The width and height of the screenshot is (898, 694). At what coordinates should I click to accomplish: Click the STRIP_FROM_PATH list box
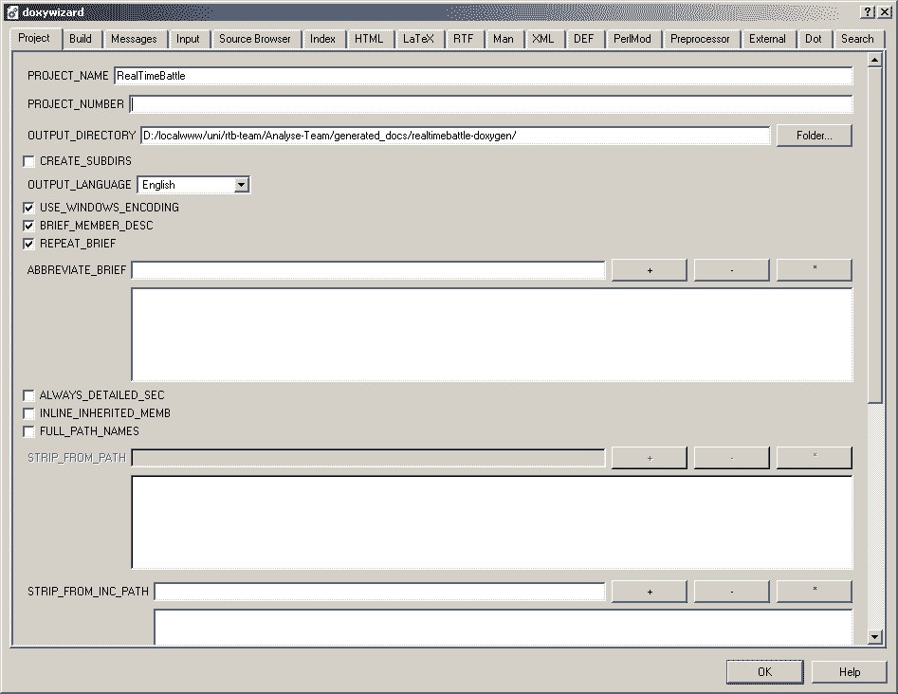492,522
